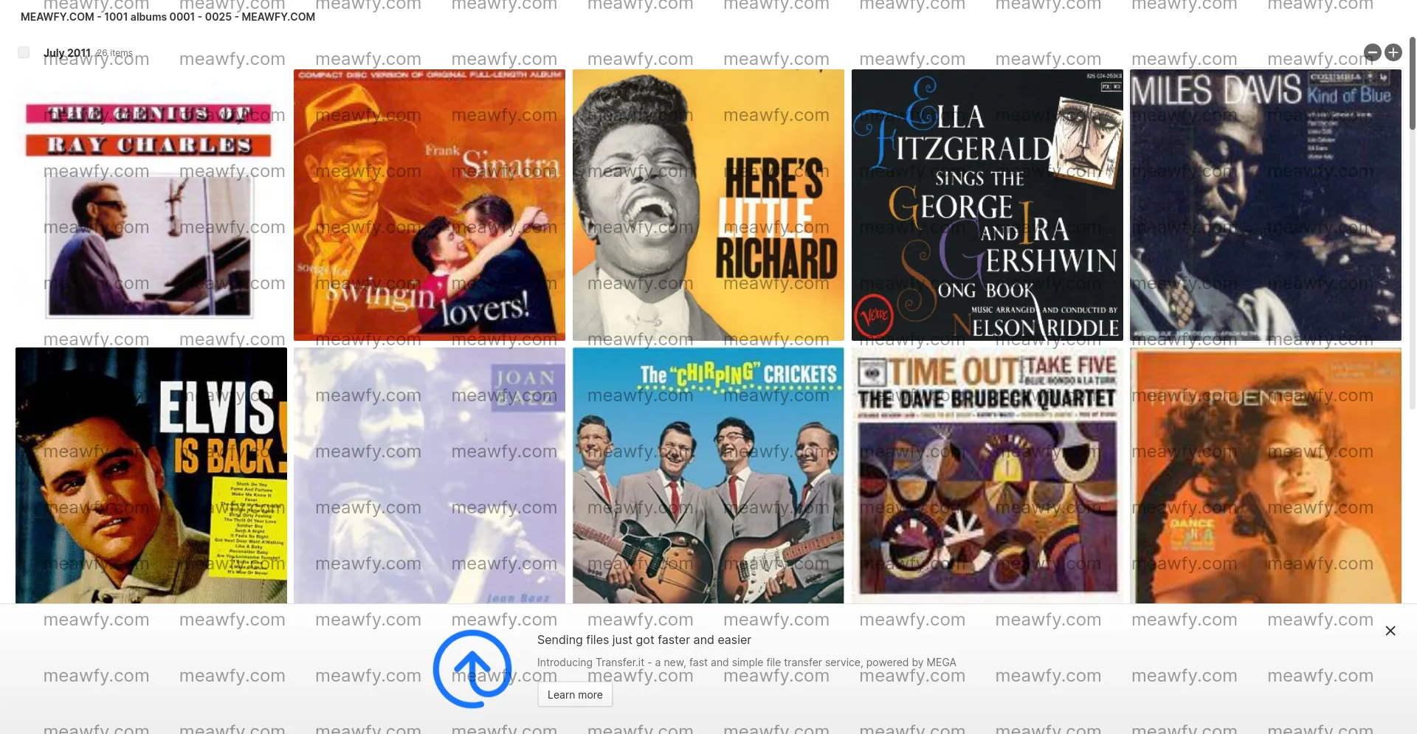Click the MEAWFY.COM 1001 albums folder title

coord(168,17)
